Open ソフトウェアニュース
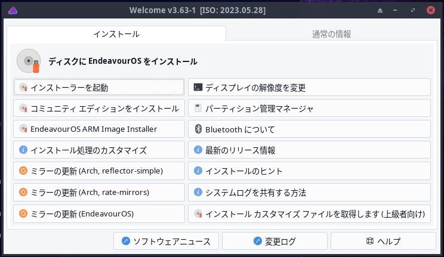The height and width of the screenshot is (257, 444). tap(166, 241)
